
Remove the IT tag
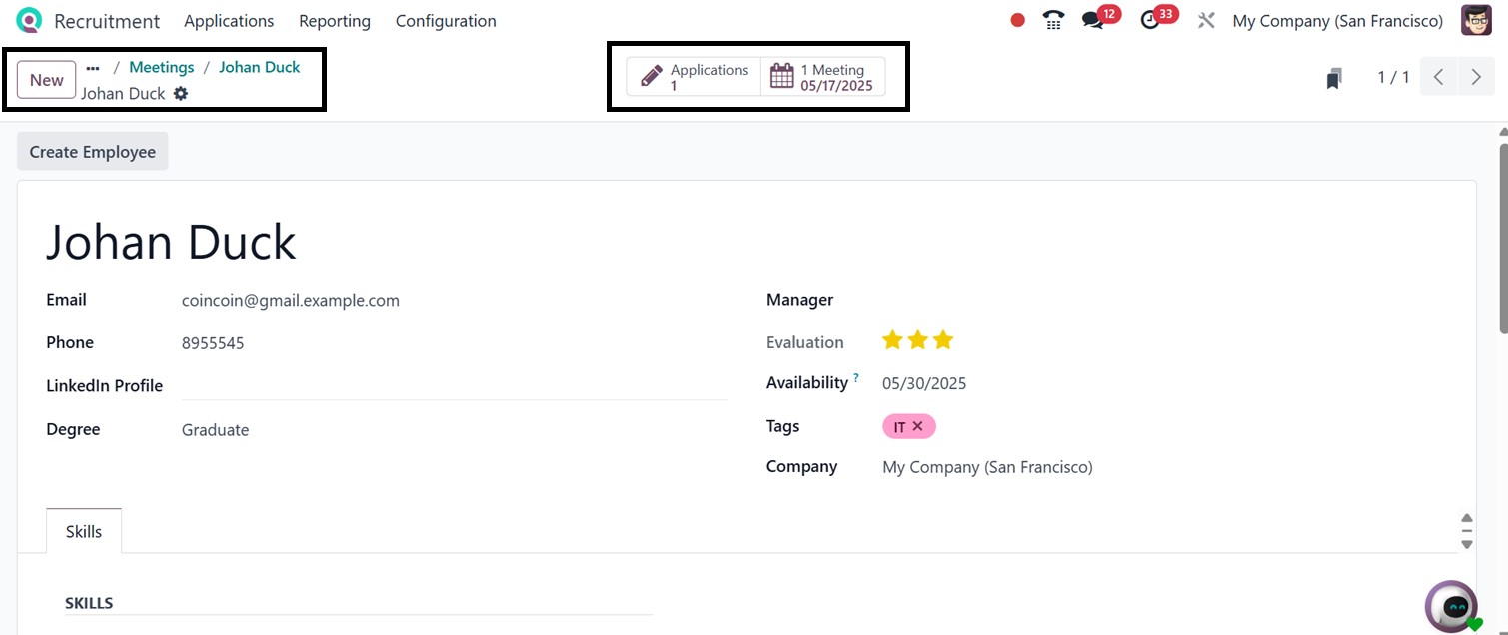click(x=918, y=426)
